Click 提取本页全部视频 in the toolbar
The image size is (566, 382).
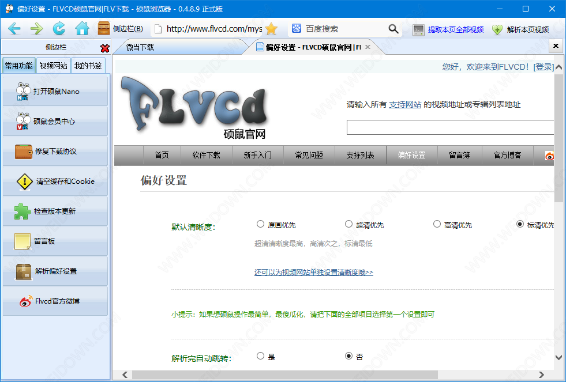[x=448, y=29]
